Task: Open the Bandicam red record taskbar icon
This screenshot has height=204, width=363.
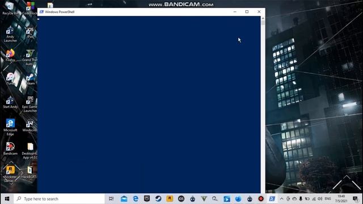Action: 261,199
